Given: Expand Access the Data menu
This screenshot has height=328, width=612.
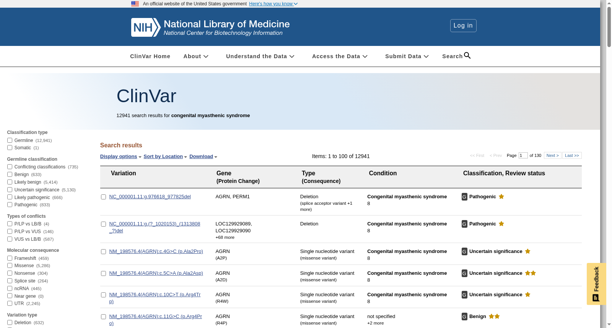Looking at the screenshot, I should pos(340,56).
